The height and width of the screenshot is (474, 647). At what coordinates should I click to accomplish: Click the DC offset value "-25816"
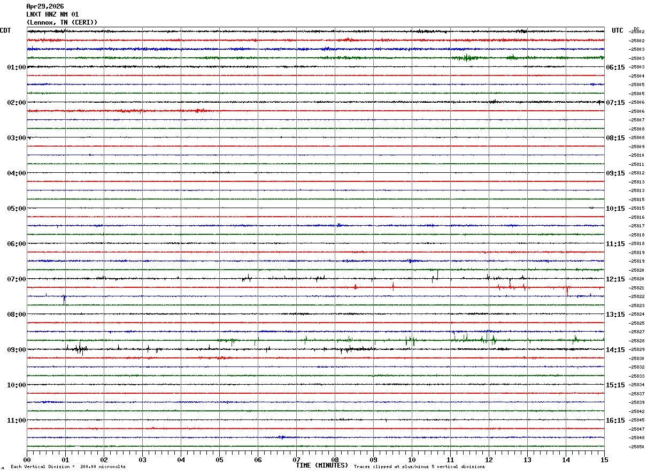point(637,217)
